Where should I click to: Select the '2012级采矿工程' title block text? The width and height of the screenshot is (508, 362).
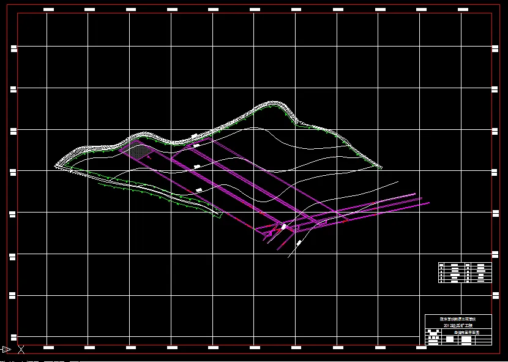click(458, 326)
